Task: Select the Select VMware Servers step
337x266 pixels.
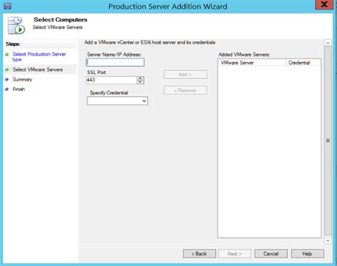Action: point(38,70)
